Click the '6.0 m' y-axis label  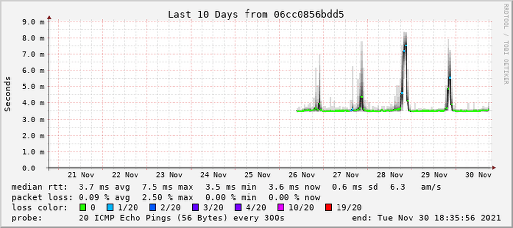coord(33,71)
